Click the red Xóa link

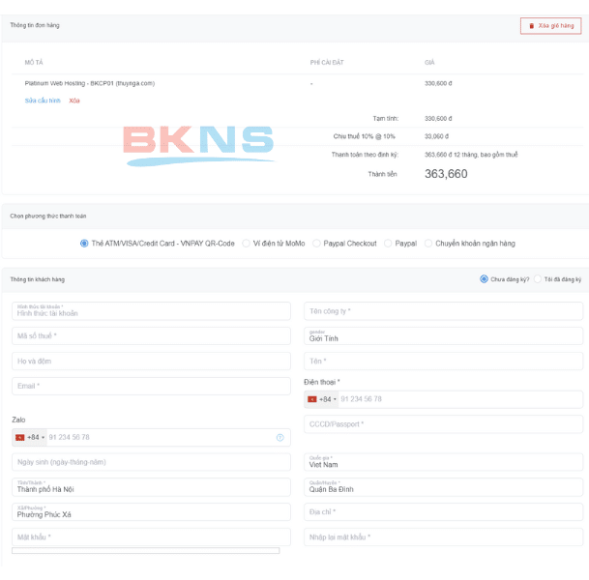74,101
